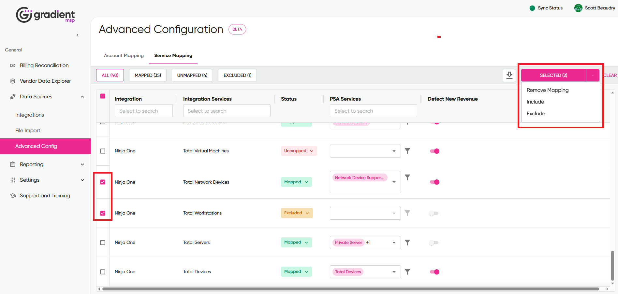Choose Include from the actions menu
Image resolution: width=618 pixels, height=294 pixels.
[x=536, y=102]
